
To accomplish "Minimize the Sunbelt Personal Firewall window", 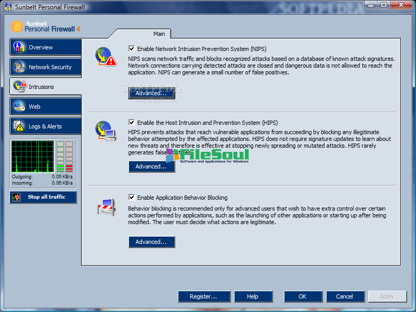I will coord(371,5).
